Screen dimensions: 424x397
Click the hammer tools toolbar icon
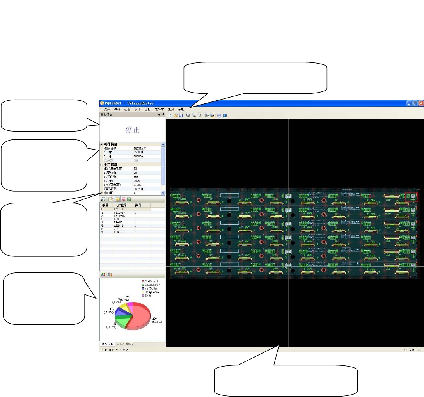click(x=207, y=116)
